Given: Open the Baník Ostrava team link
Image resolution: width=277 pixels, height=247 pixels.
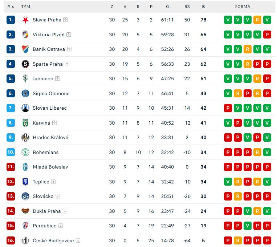Looking at the screenshot, I should pyautogui.click(x=49, y=49).
